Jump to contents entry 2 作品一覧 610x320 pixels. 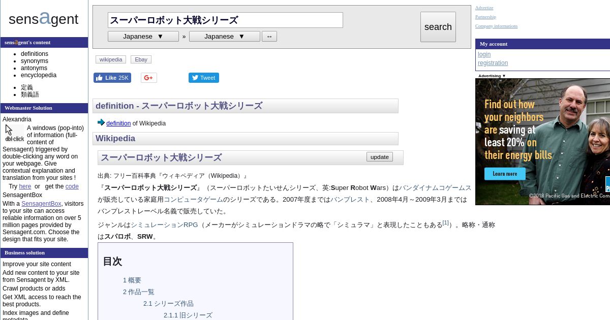tap(139, 292)
